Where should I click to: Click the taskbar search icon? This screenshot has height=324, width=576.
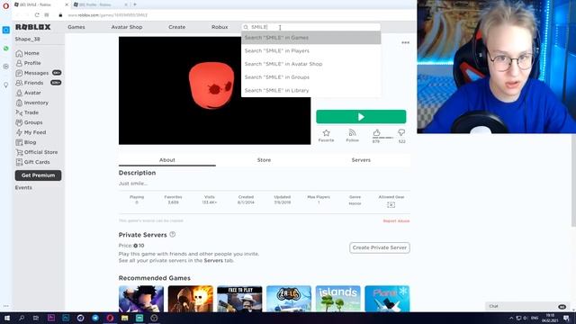[x=22, y=318]
